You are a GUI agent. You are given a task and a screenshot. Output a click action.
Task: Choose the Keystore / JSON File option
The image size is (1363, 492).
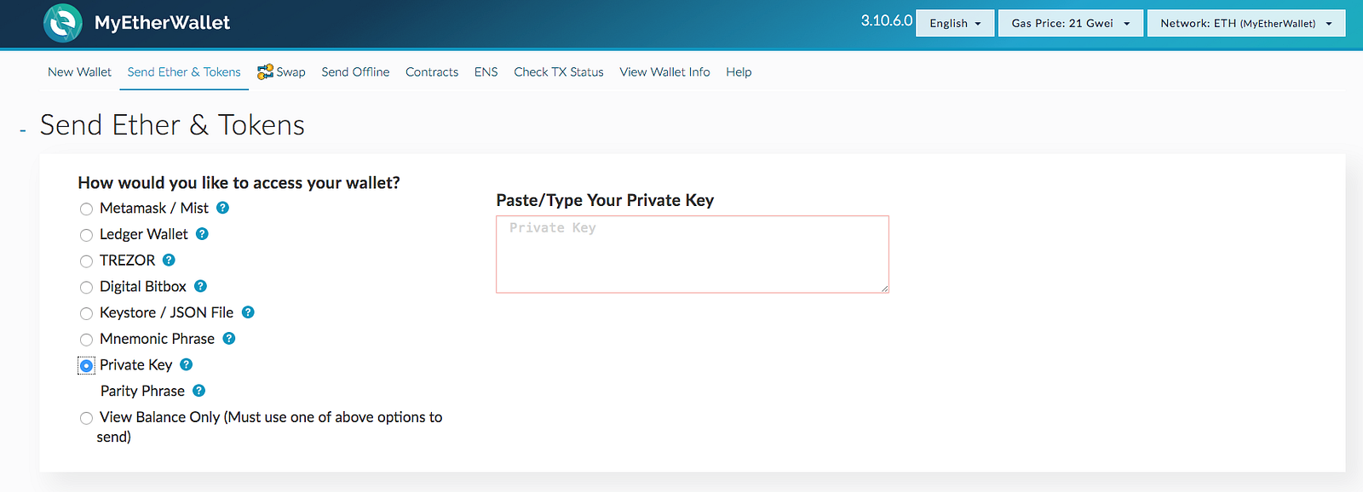pos(86,314)
